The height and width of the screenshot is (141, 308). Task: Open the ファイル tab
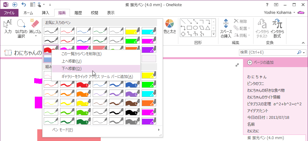(x=9, y=13)
